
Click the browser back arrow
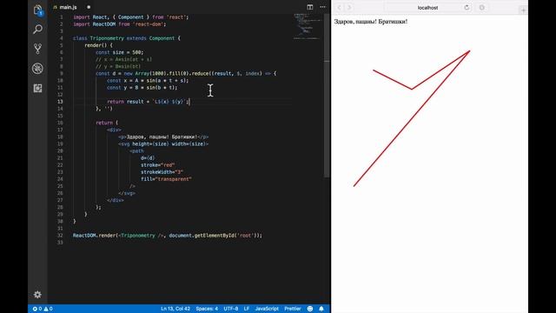[340, 8]
